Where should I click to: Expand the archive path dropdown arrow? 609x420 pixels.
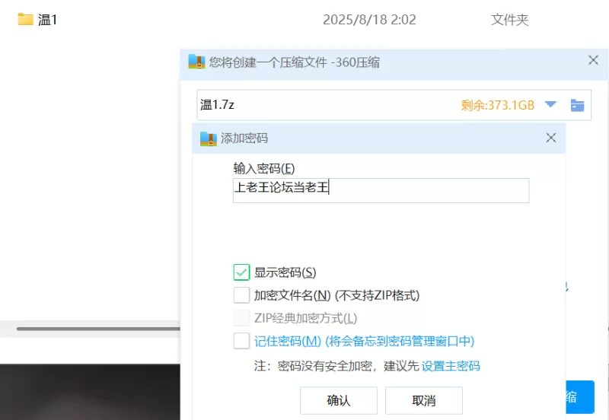pos(550,104)
